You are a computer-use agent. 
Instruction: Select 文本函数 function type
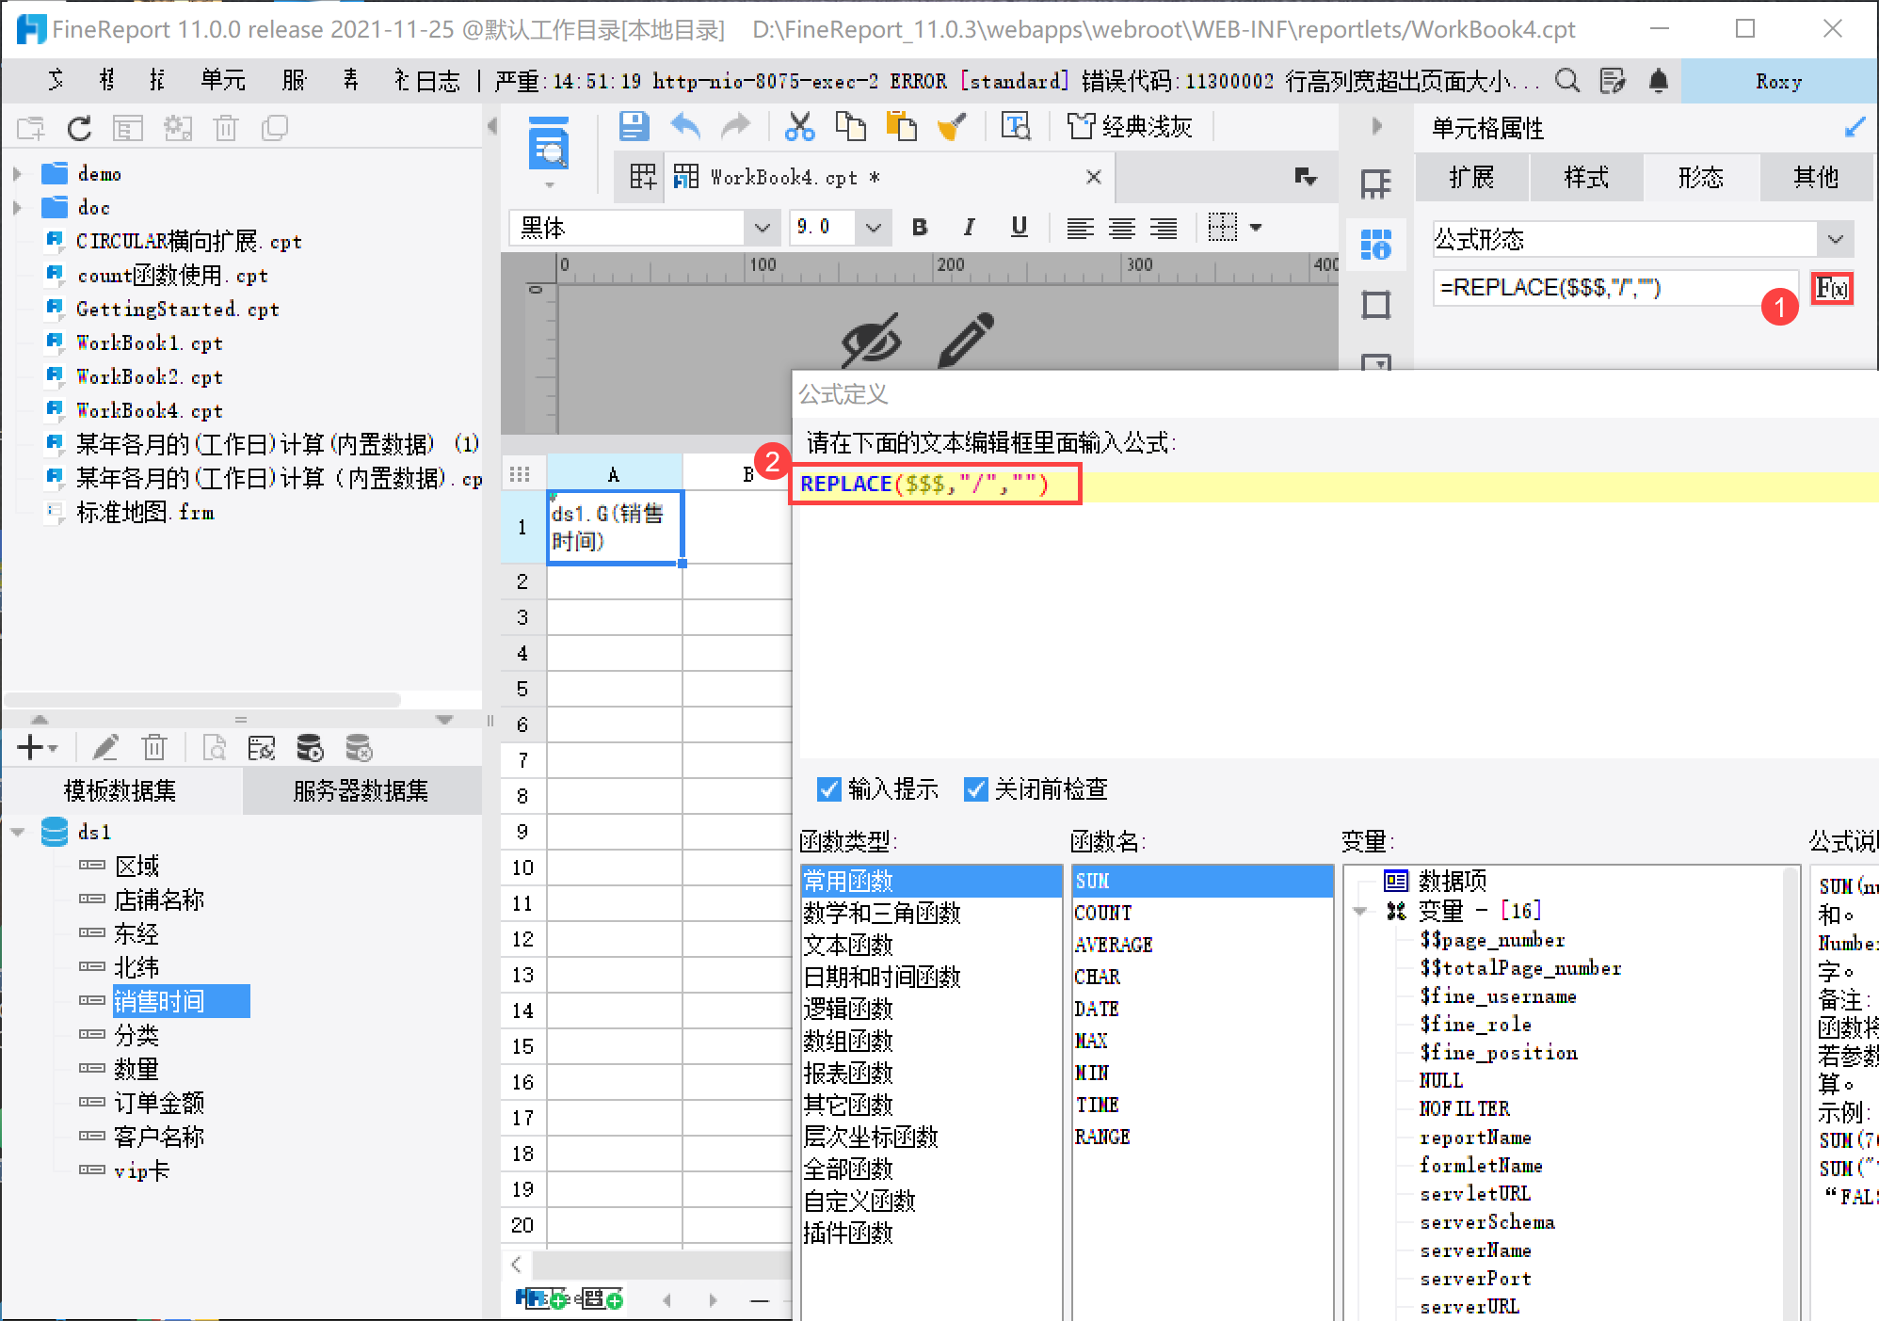click(x=848, y=945)
